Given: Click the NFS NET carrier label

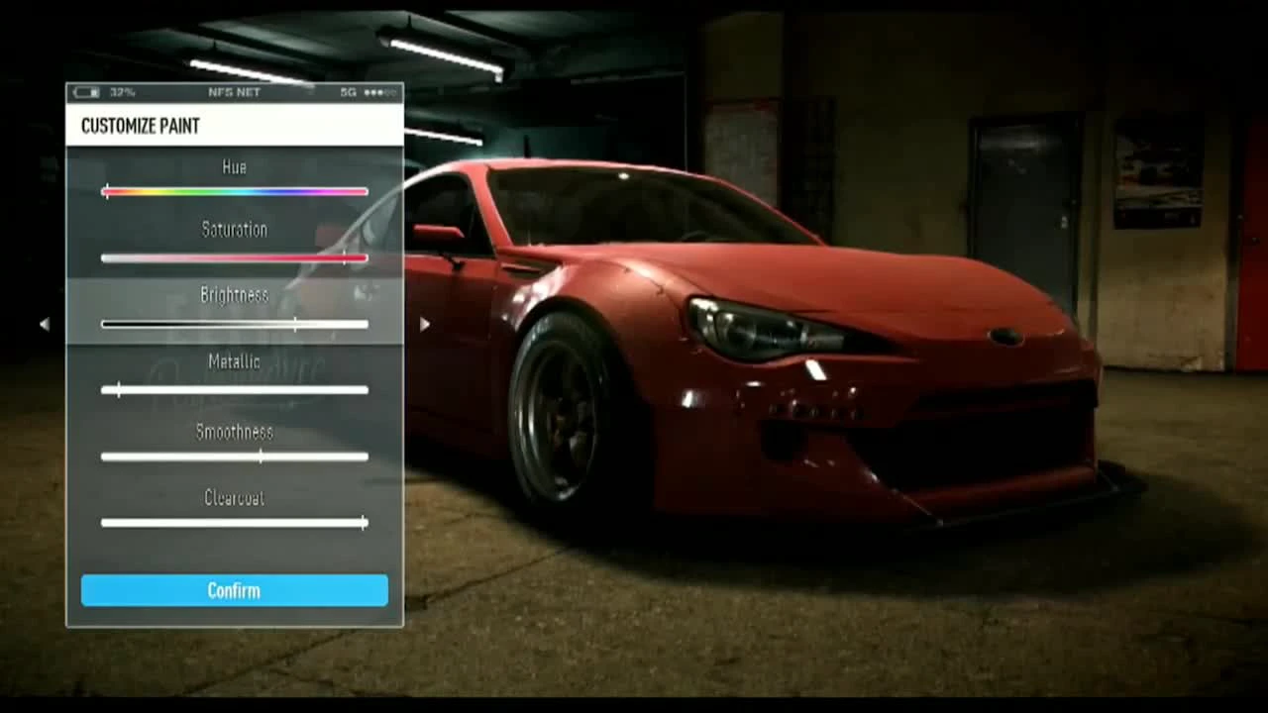Looking at the screenshot, I should [234, 92].
